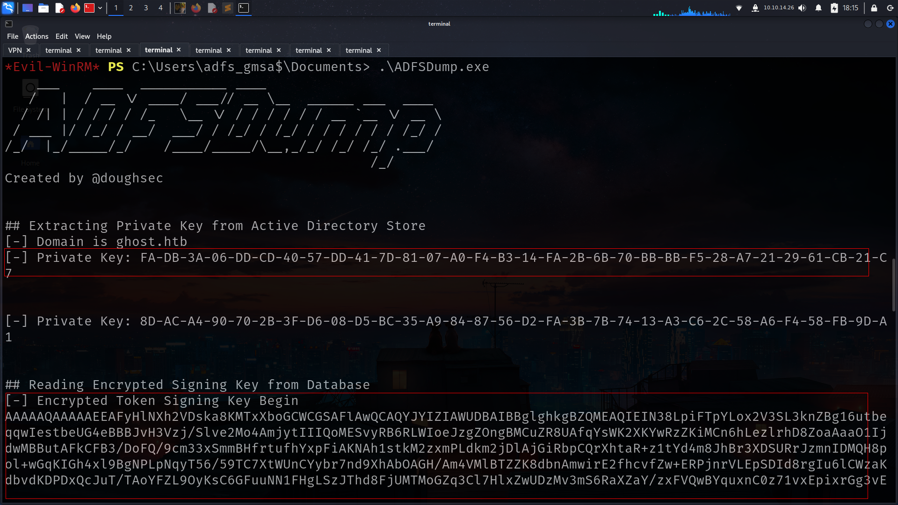The height and width of the screenshot is (505, 898).
Task: Minimize the terminal window
Action: [868, 24]
